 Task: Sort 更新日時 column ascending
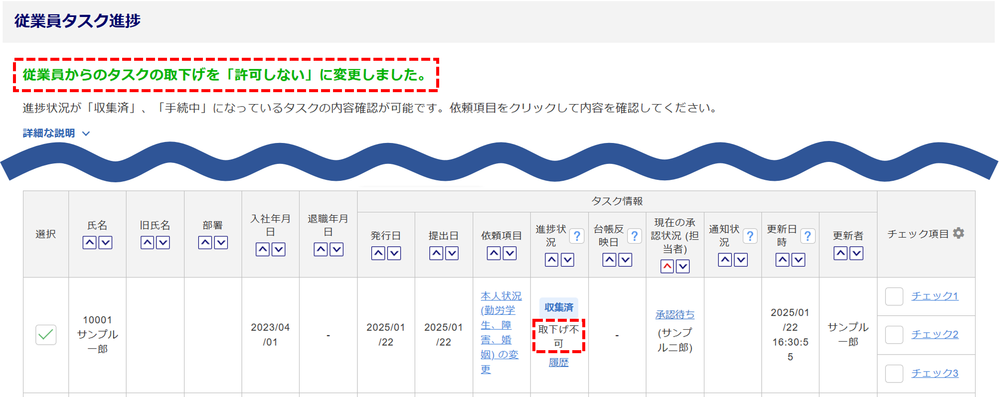[783, 260]
